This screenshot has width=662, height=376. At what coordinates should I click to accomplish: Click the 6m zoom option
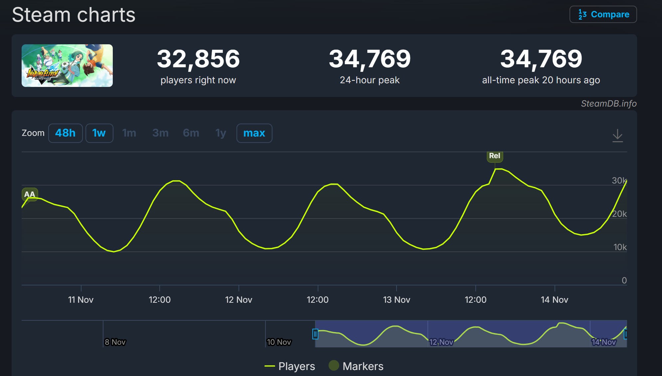point(191,133)
